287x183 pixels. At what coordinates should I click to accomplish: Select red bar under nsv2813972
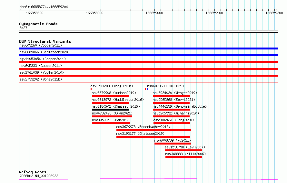point(110,103)
